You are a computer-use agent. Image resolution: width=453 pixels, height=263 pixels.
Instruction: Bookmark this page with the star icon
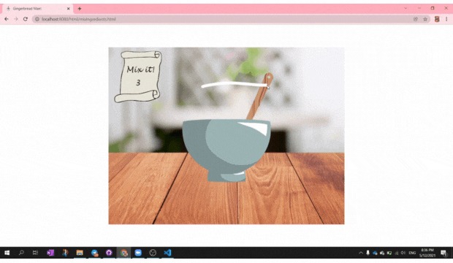[425, 19]
